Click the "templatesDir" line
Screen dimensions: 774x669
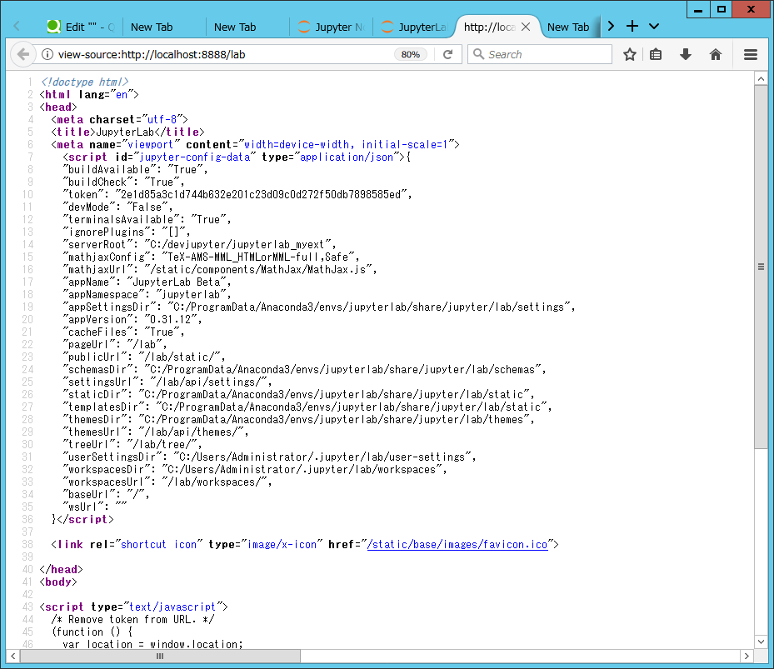pyautogui.click(x=307, y=407)
